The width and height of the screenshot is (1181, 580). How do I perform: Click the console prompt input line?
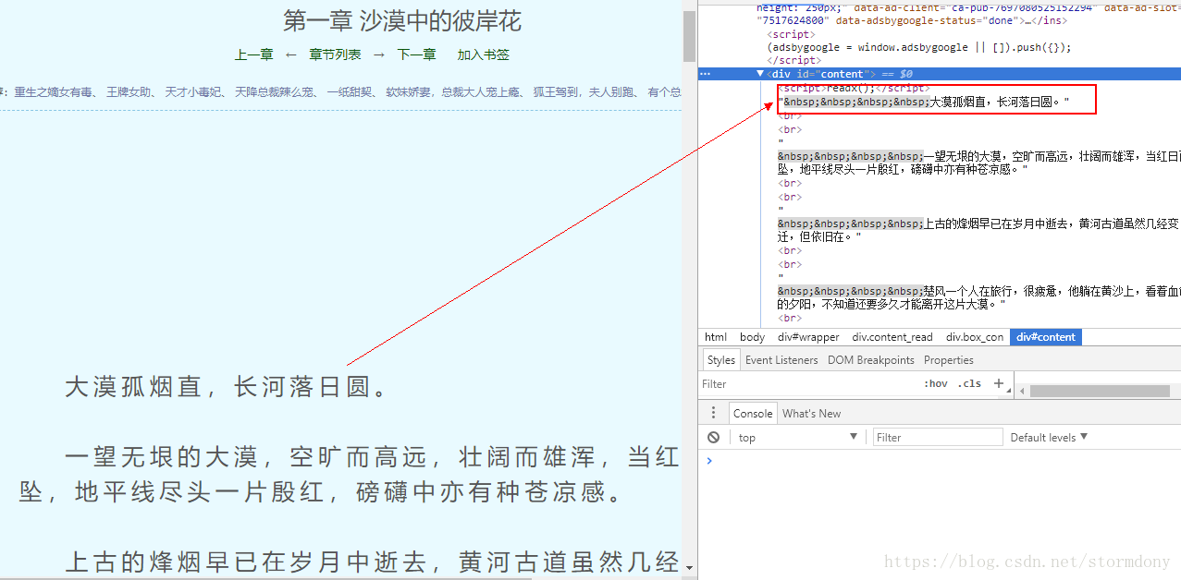click(943, 460)
